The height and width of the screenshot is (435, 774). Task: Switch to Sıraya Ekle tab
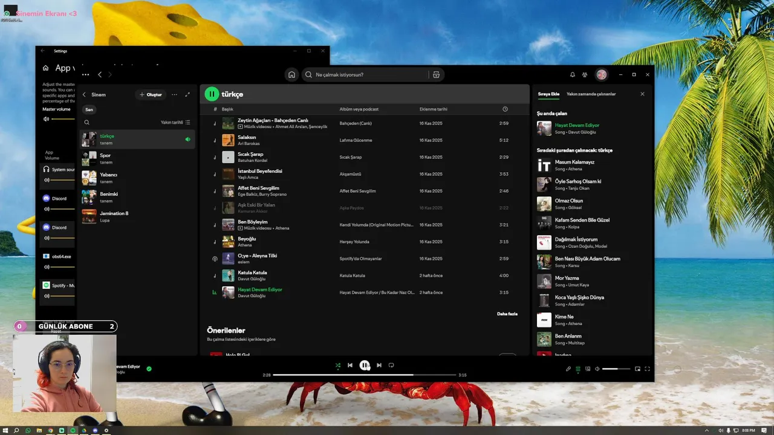[x=548, y=94]
